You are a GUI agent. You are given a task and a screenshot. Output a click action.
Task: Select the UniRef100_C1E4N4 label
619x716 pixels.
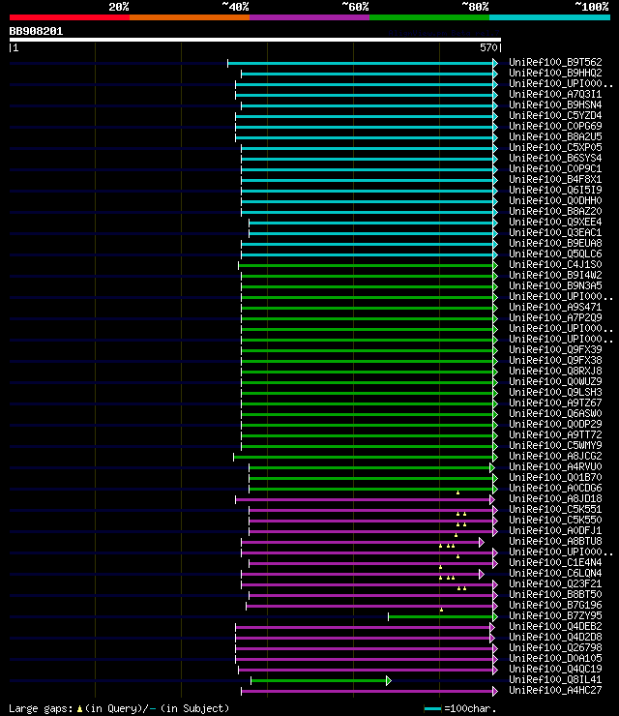[555, 562]
